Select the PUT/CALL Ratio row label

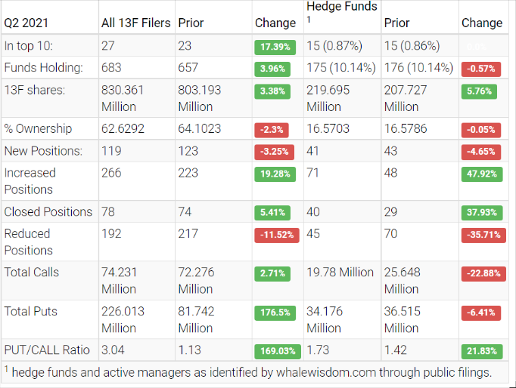[47, 350]
